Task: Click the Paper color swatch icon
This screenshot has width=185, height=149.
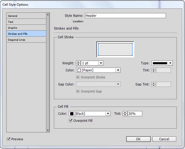Action: (x=79, y=70)
